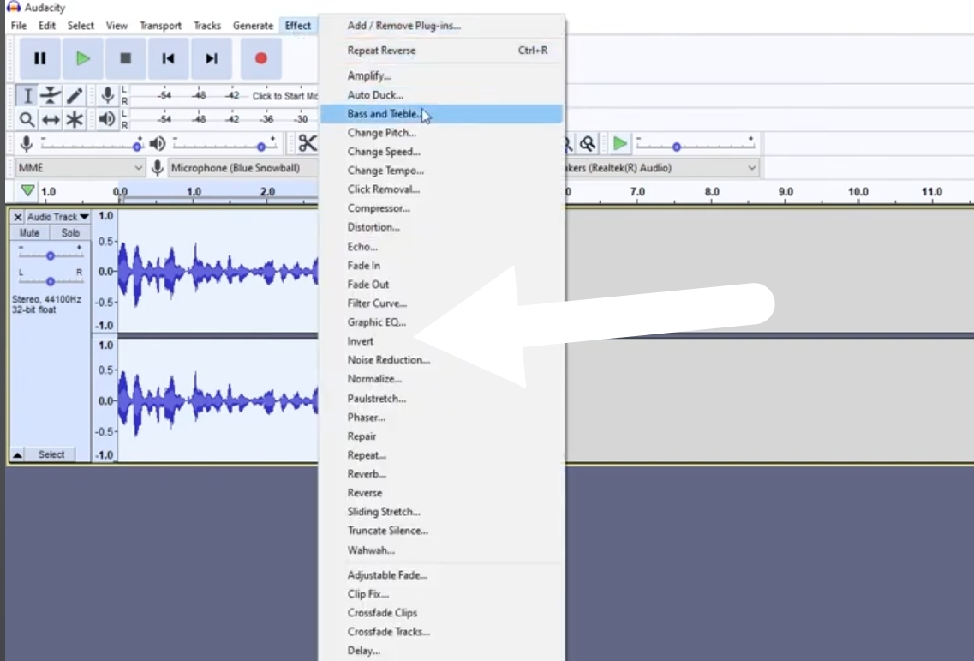Viewport: 974px width, 661px height.
Task: Choose the Noise Reduction effect
Action: pyautogui.click(x=442, y=360)
